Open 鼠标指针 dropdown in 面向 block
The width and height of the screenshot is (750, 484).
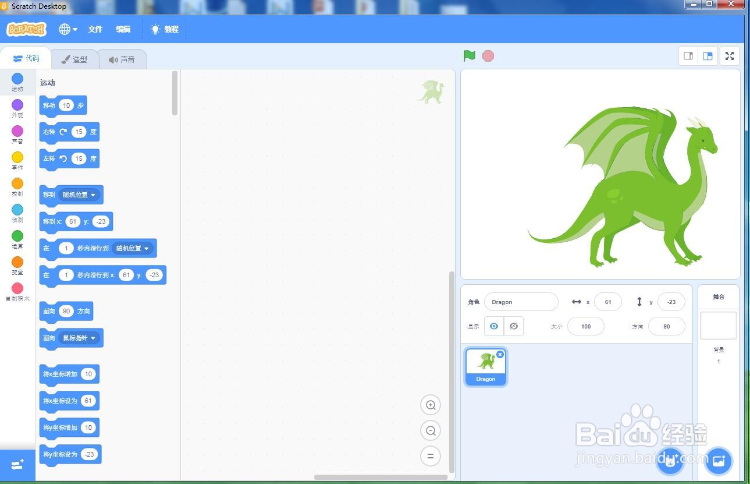(x=79, y=338)
